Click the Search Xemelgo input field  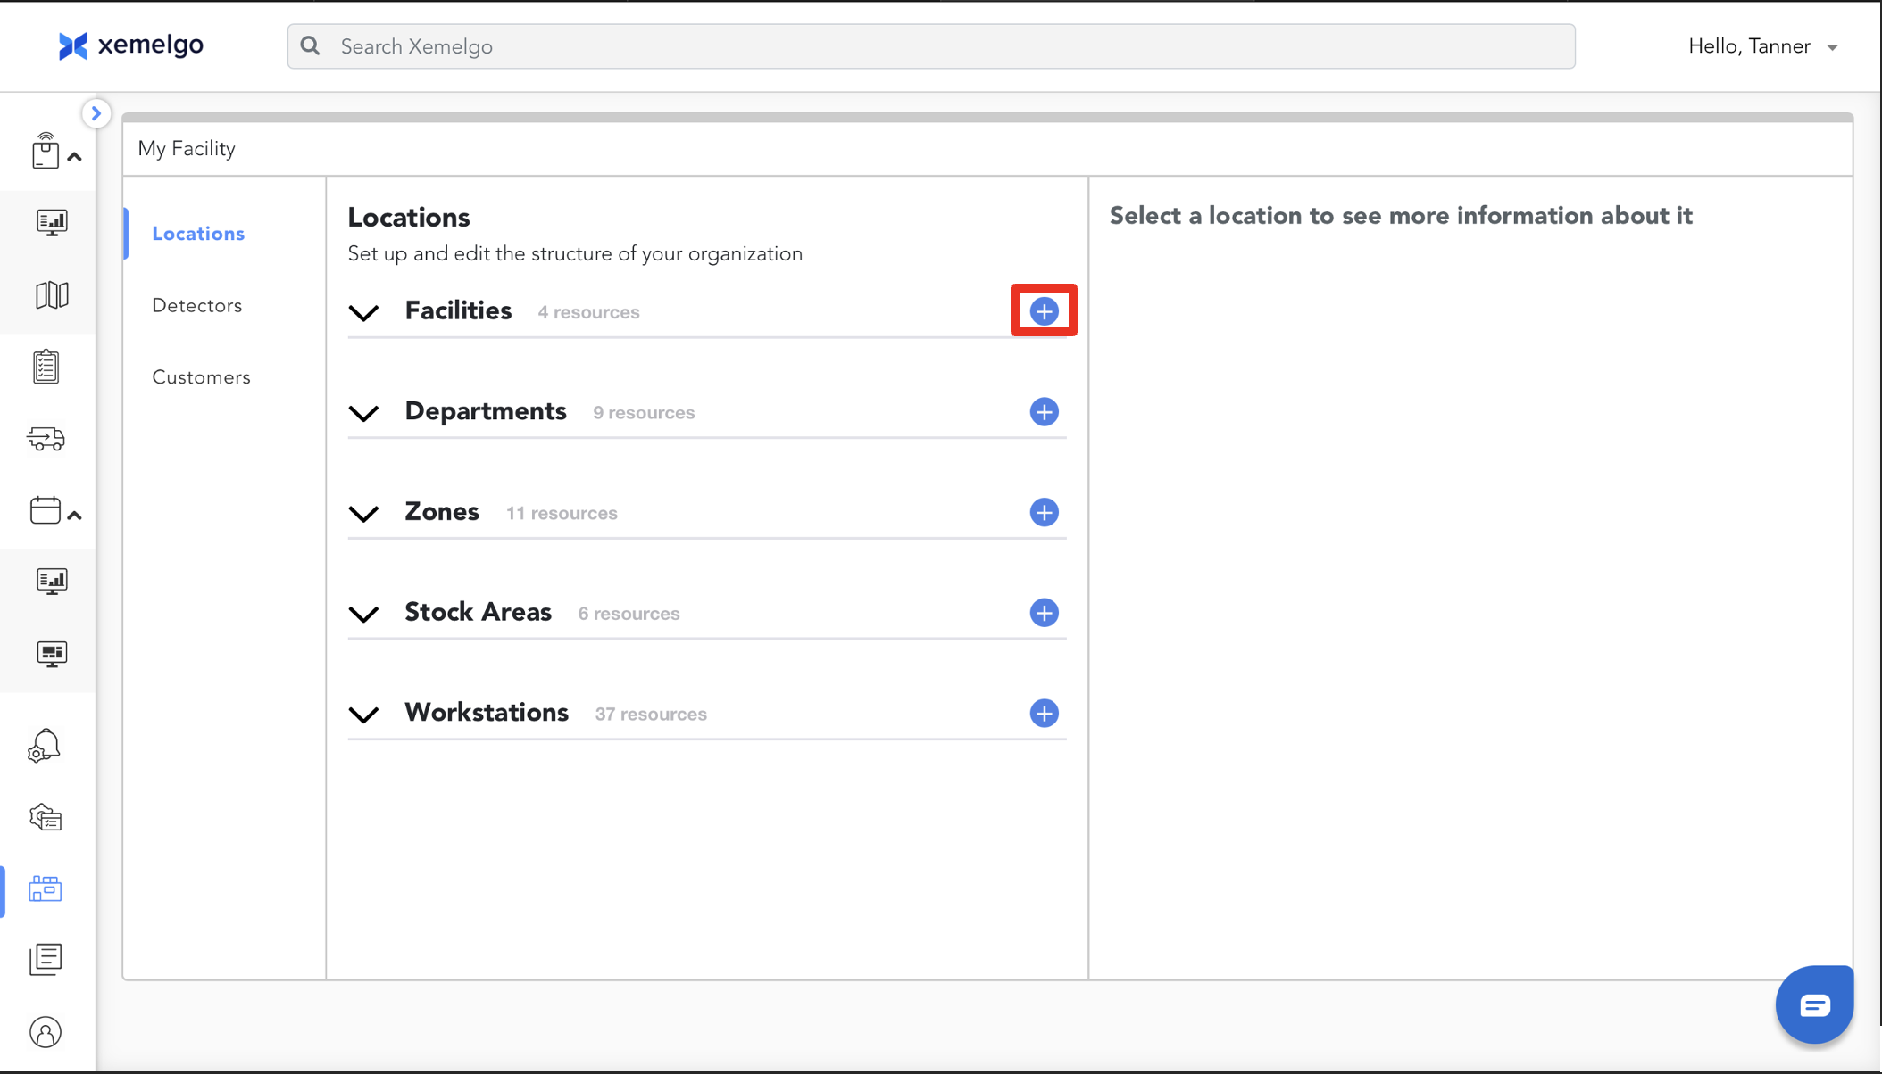click(930, 46)
